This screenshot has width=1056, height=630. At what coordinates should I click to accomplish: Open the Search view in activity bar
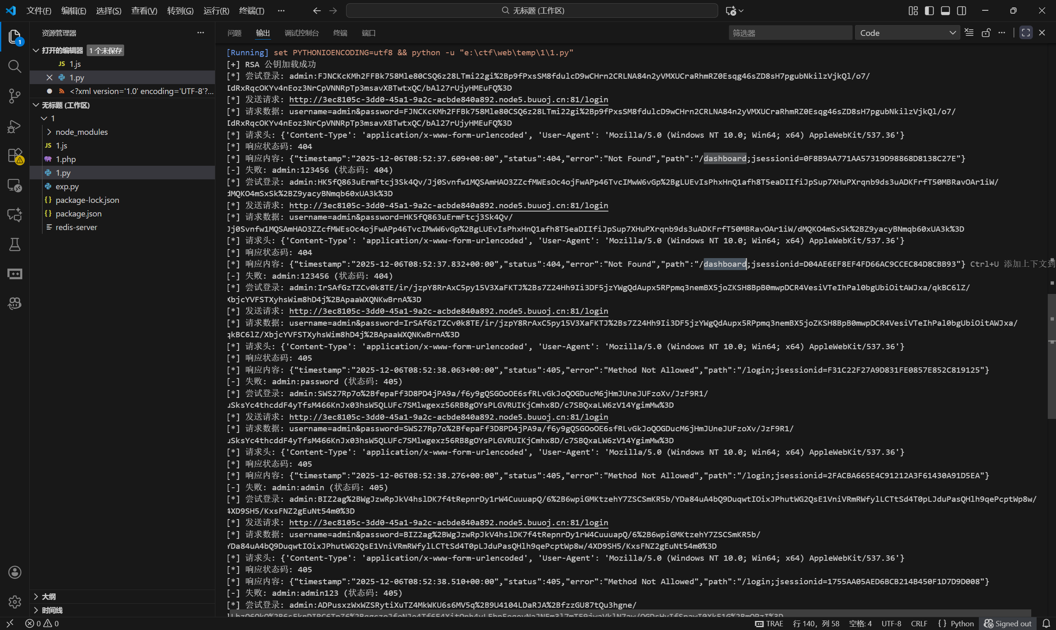point(14,66)
